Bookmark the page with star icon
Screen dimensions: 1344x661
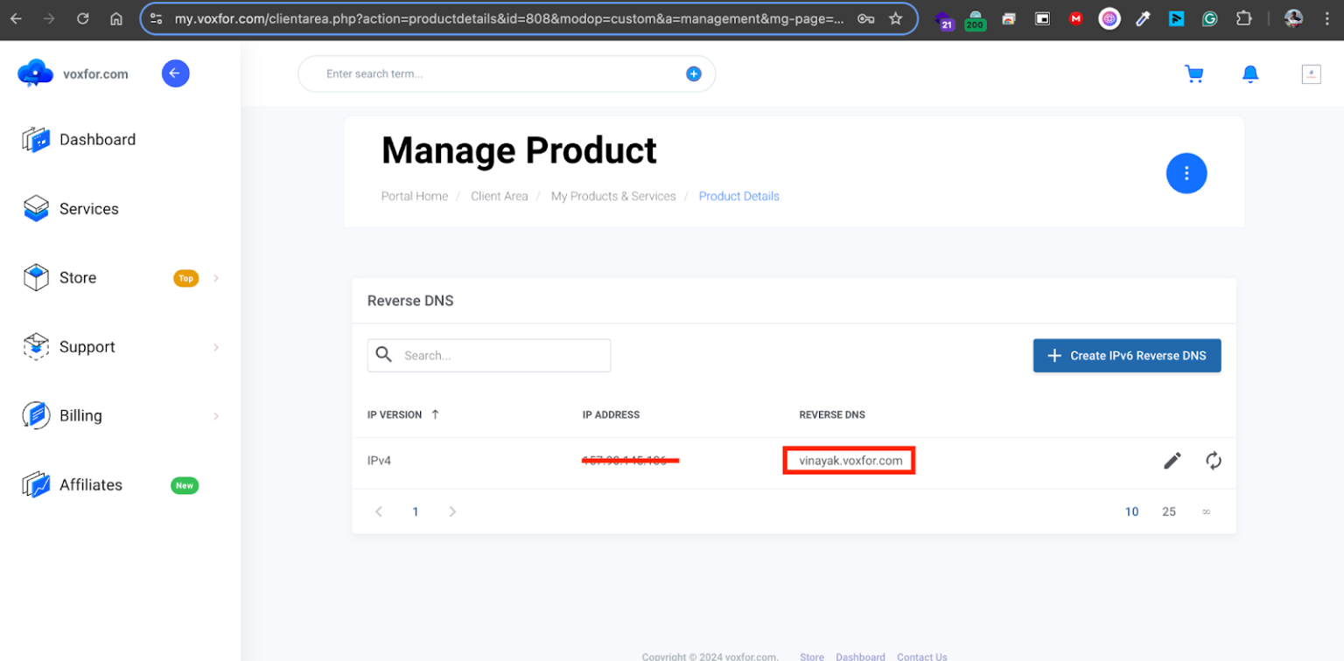pos(895,17)
